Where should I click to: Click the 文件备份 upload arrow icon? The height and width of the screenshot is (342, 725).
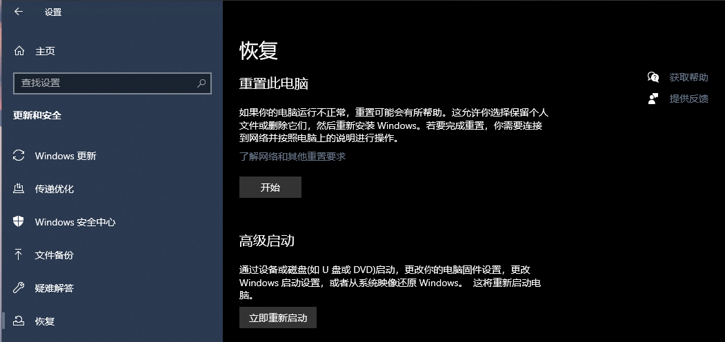coord(19,254)
